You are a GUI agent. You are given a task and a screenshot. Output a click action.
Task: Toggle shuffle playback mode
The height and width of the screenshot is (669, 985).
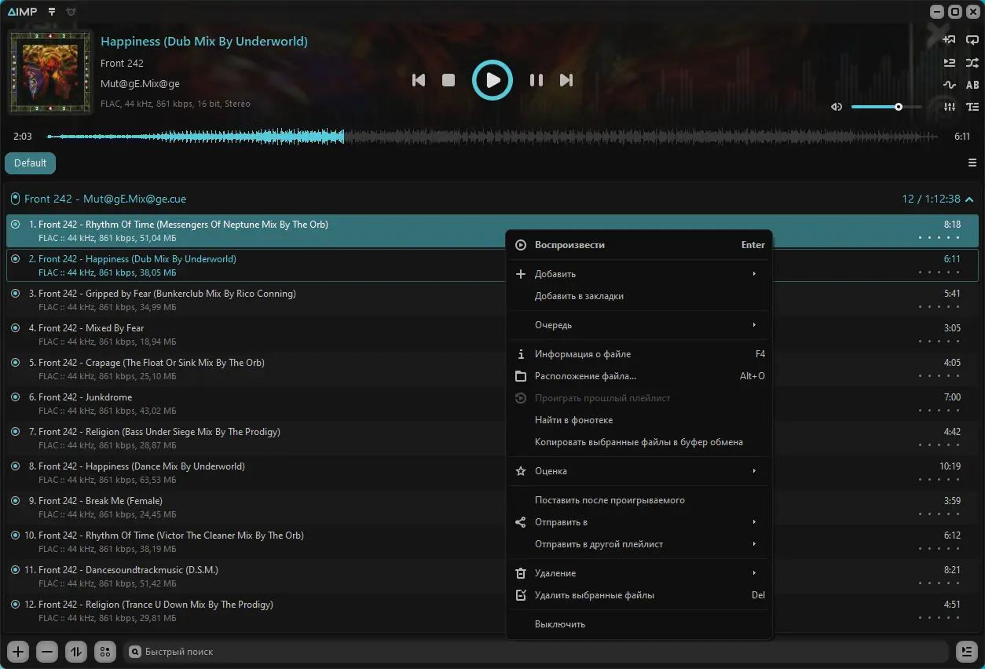click(x=972, y=63)
